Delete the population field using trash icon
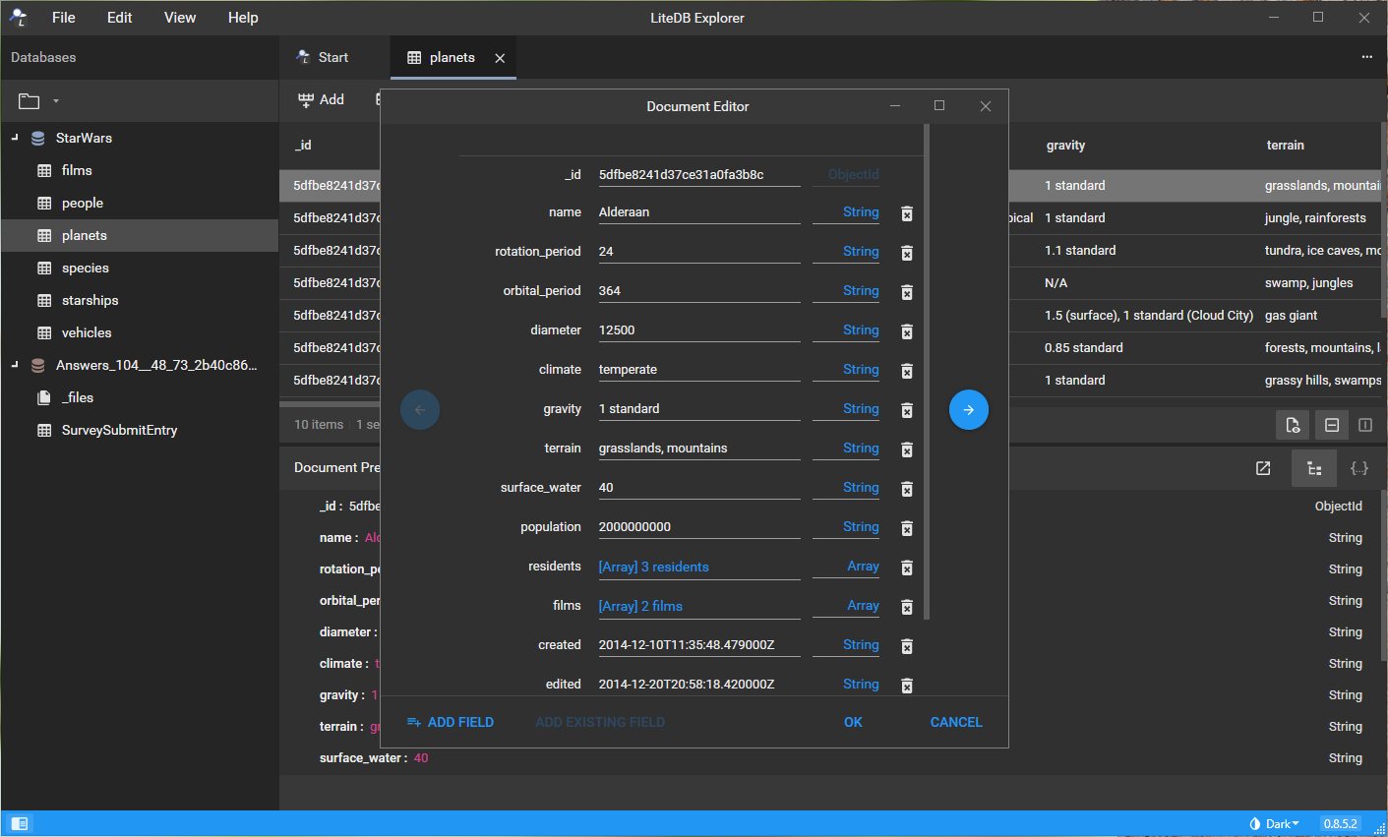 (x=907, y=528)
